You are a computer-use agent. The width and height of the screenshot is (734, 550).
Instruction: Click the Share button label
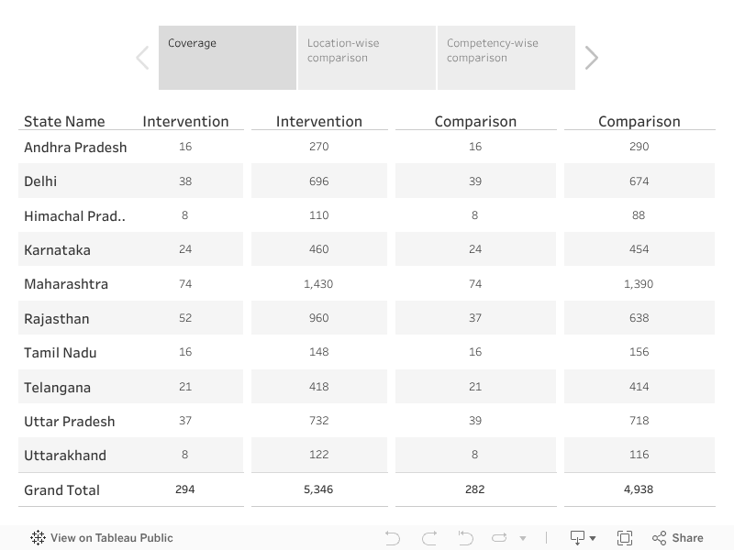687,538
